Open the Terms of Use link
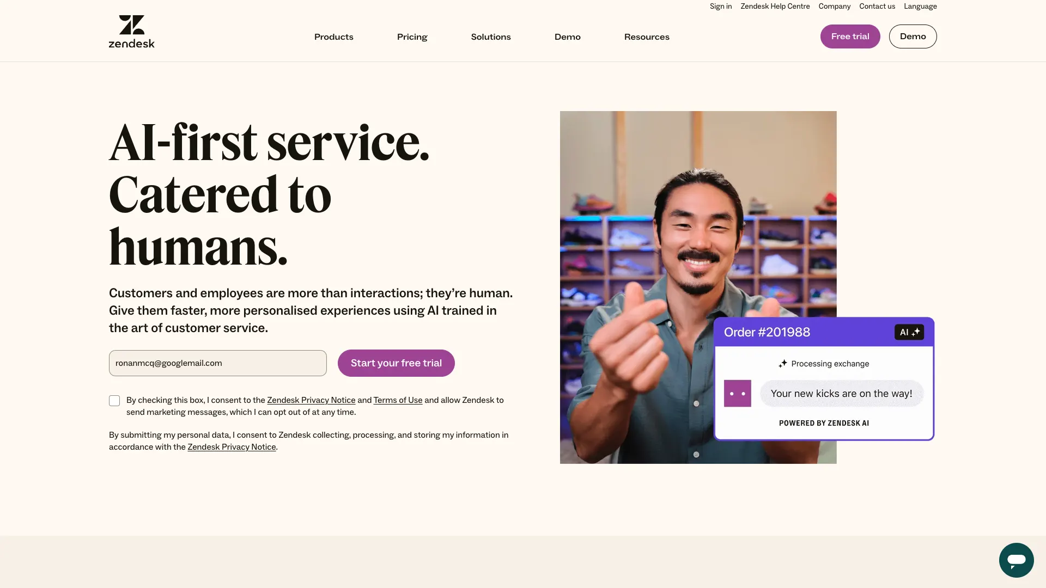This screenshot has width=1046, height=588. (398, 400)
